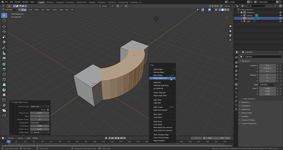Select the Transform tool
Image resolution: width=283 pixels, height=150 pixels.
coord(4,42)
